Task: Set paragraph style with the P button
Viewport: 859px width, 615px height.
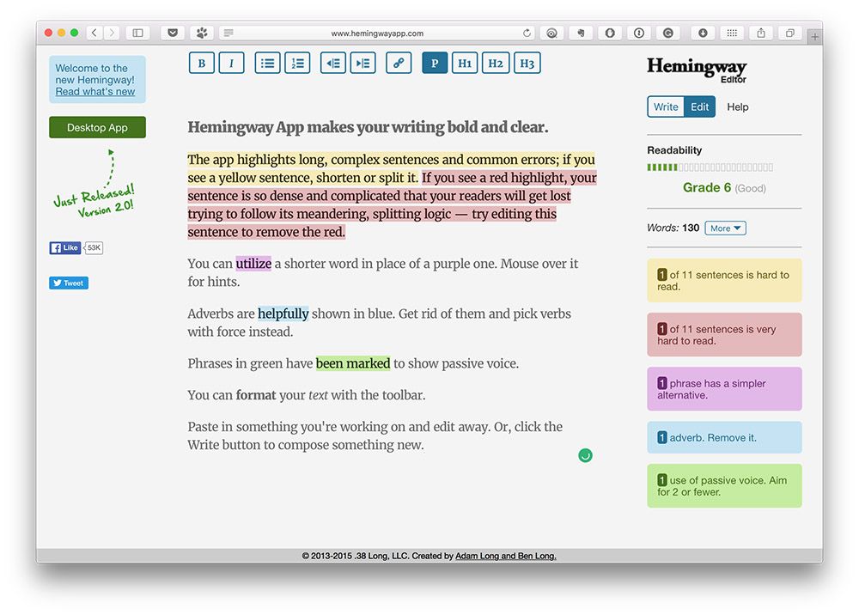Action: click(435, 63)
